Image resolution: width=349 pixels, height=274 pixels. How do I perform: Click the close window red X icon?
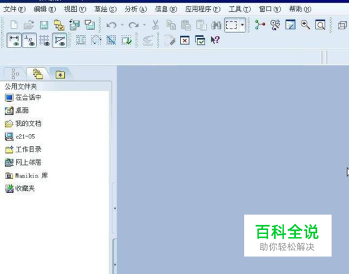(185, 41)
